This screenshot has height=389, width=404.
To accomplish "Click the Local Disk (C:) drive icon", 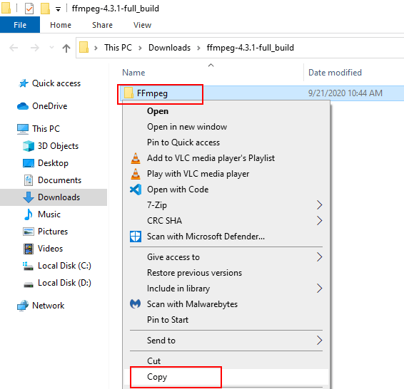I will [28, 266].
